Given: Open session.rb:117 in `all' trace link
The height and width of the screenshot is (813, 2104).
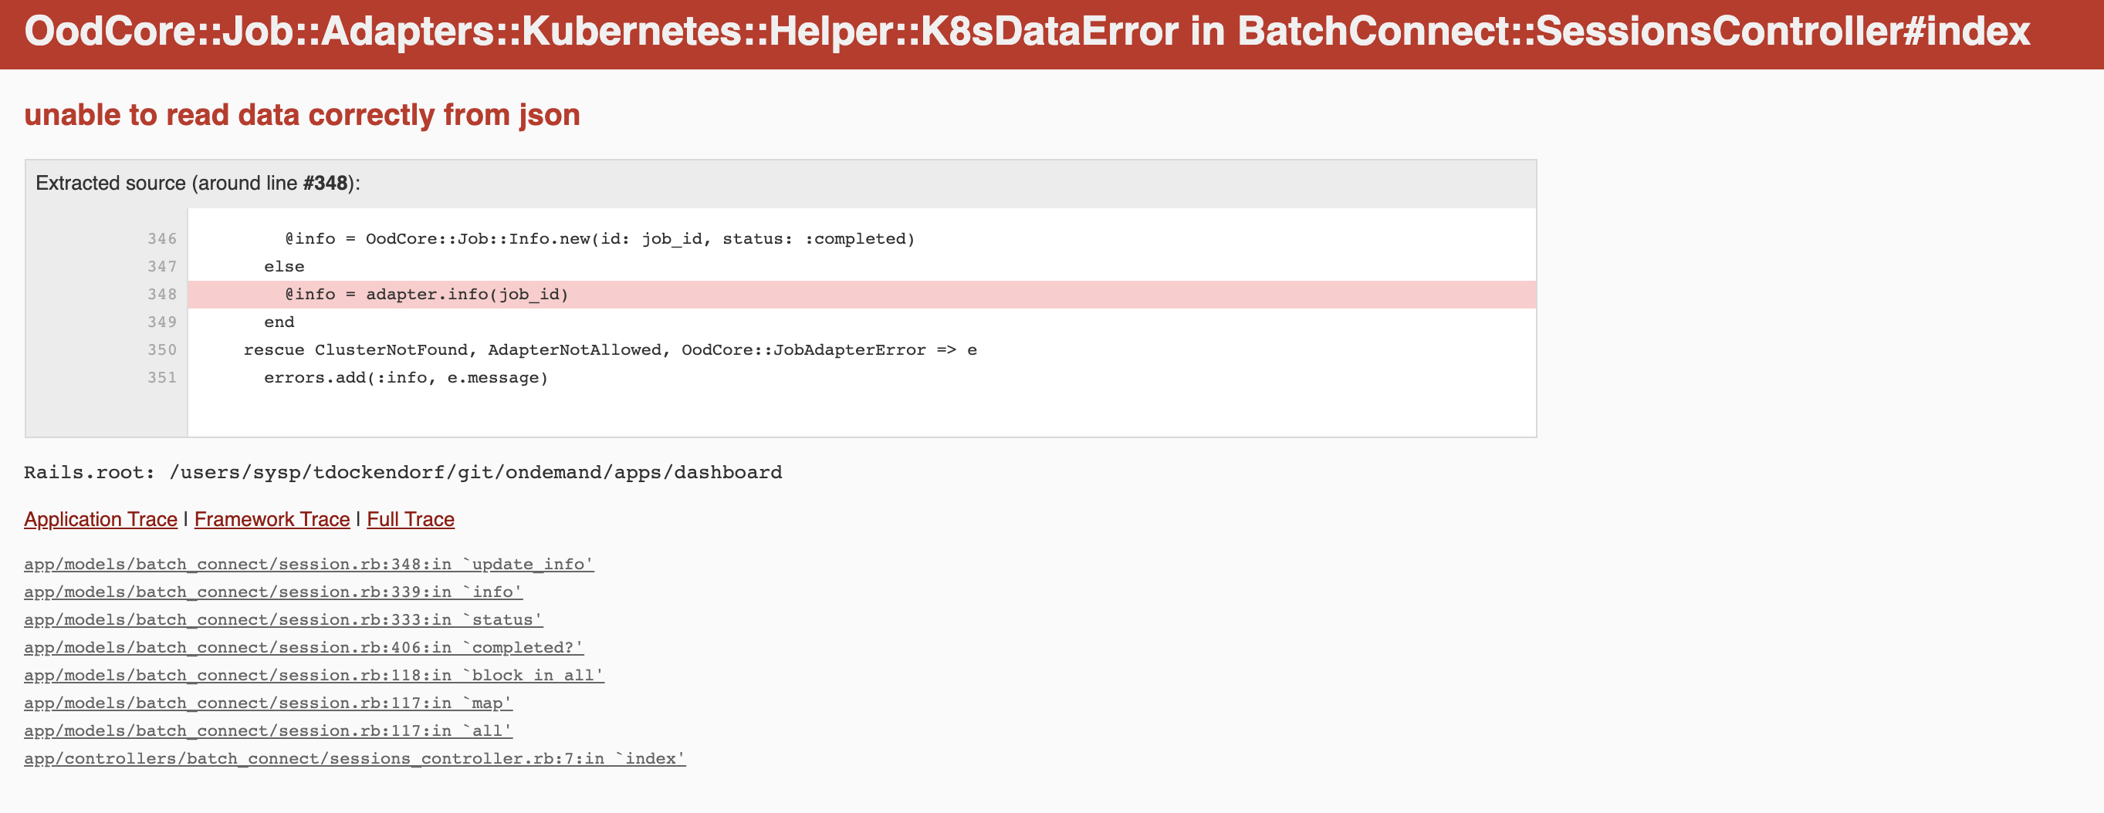Looking at the screenshot, I should click(268, 730).
